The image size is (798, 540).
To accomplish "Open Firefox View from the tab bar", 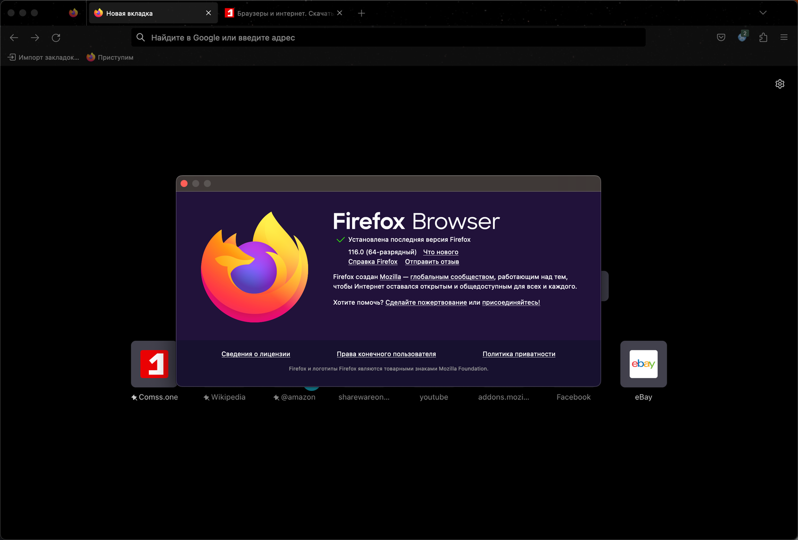I will click(x=73, y=13).
